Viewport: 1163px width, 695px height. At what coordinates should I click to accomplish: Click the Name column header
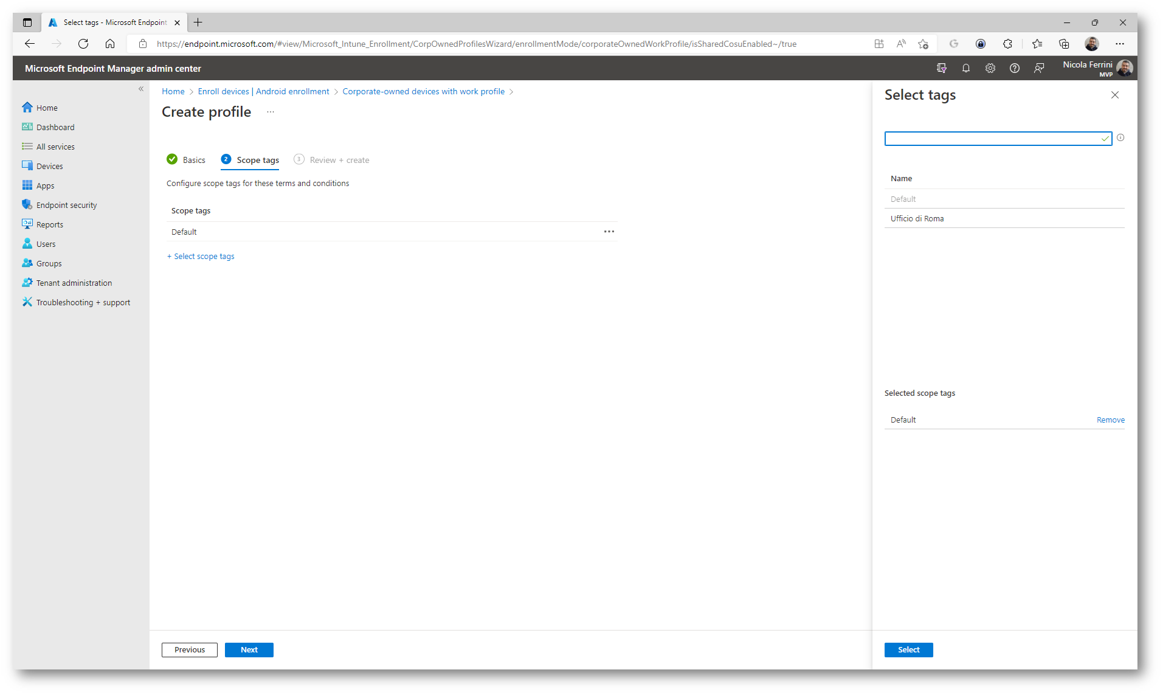coord(901,179)
